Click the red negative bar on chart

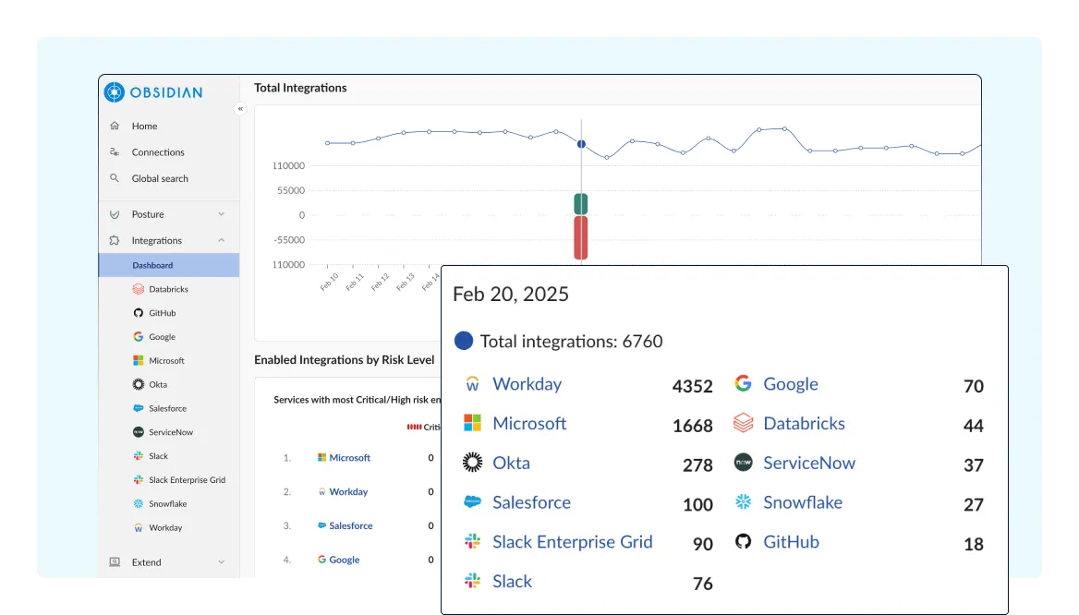tap(581, 237)
